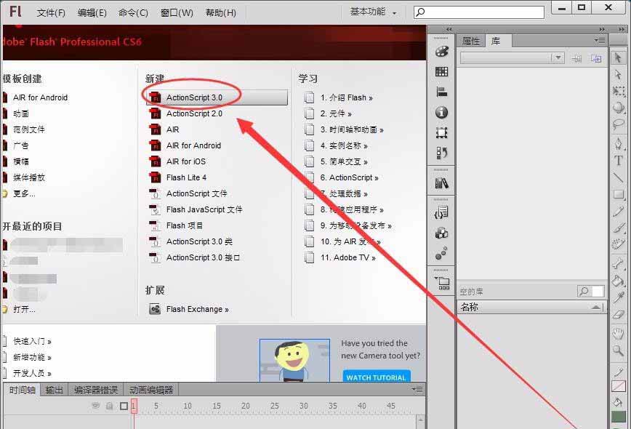Select the Hand tool
The width and height of the screenshot is (631, 429).
618,334
